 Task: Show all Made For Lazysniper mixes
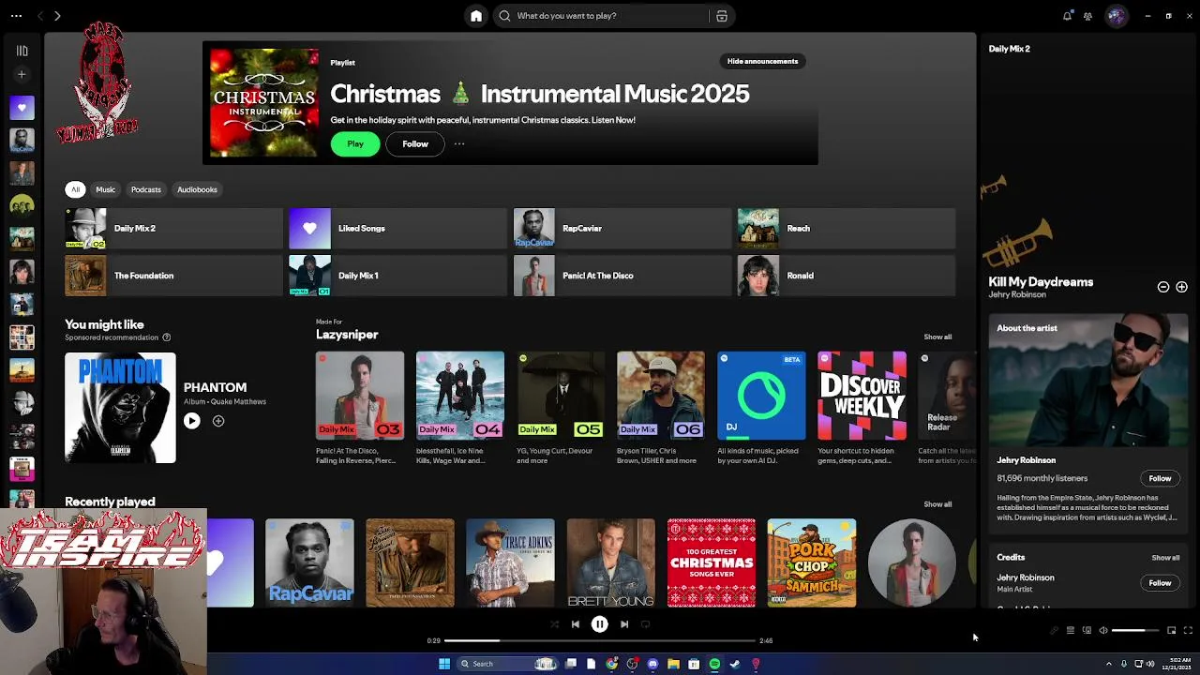[x=937, y=337]
